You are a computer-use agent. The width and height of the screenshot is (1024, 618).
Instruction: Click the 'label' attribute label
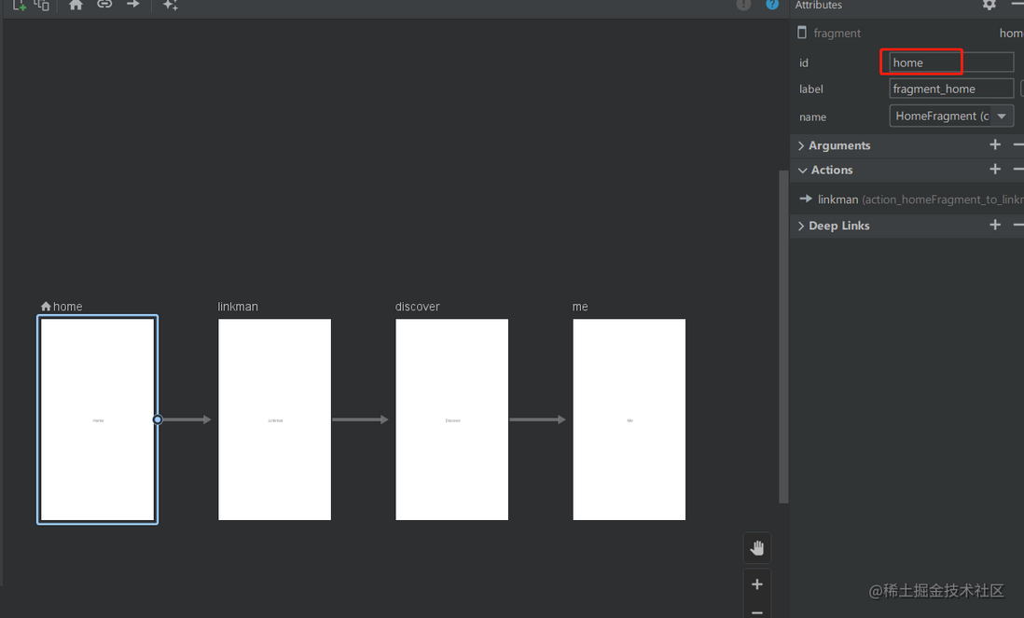[x=811, y=89]
